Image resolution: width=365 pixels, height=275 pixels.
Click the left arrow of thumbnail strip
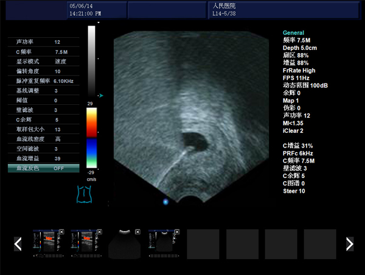click(x=18, y=244)
